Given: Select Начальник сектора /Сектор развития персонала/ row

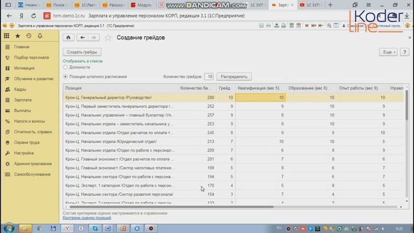Looking at the screenshot, I should [x=234, y=194].
